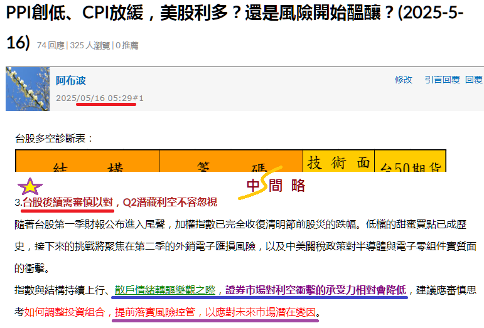This screenshot has width=484, height=328.
Task: Click the 回覆 reply link
Action: [x=474, y=80]
